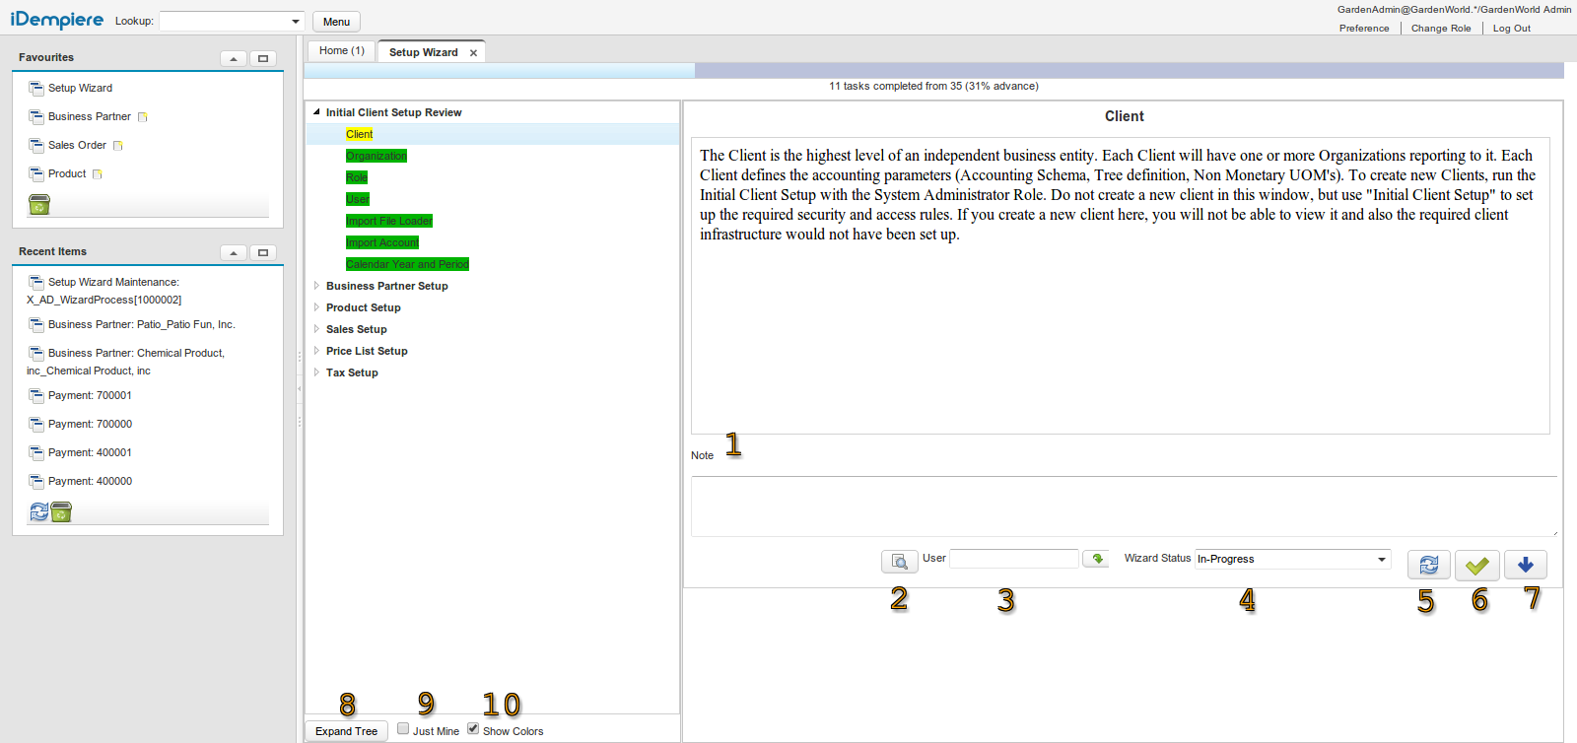Click the Business Partner window icon in Favourites
This screenshot has width=1577, height=743.
[x=35, y=117]
